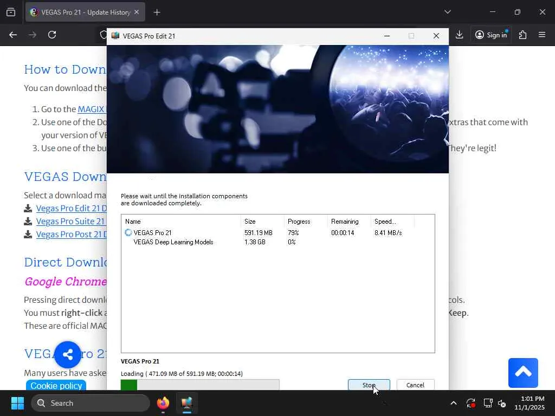The width and height of the screenshot is (555, 416).
Task: Click the VEGAS Pro Edit 21 title bar icon
Action: coord(115,36)
